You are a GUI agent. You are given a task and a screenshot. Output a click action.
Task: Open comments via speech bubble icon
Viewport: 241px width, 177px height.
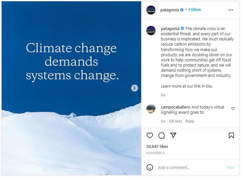pos(161,136)
